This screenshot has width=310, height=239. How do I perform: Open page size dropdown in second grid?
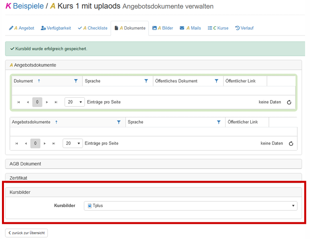pyautogui.click(x=73, y=144)
